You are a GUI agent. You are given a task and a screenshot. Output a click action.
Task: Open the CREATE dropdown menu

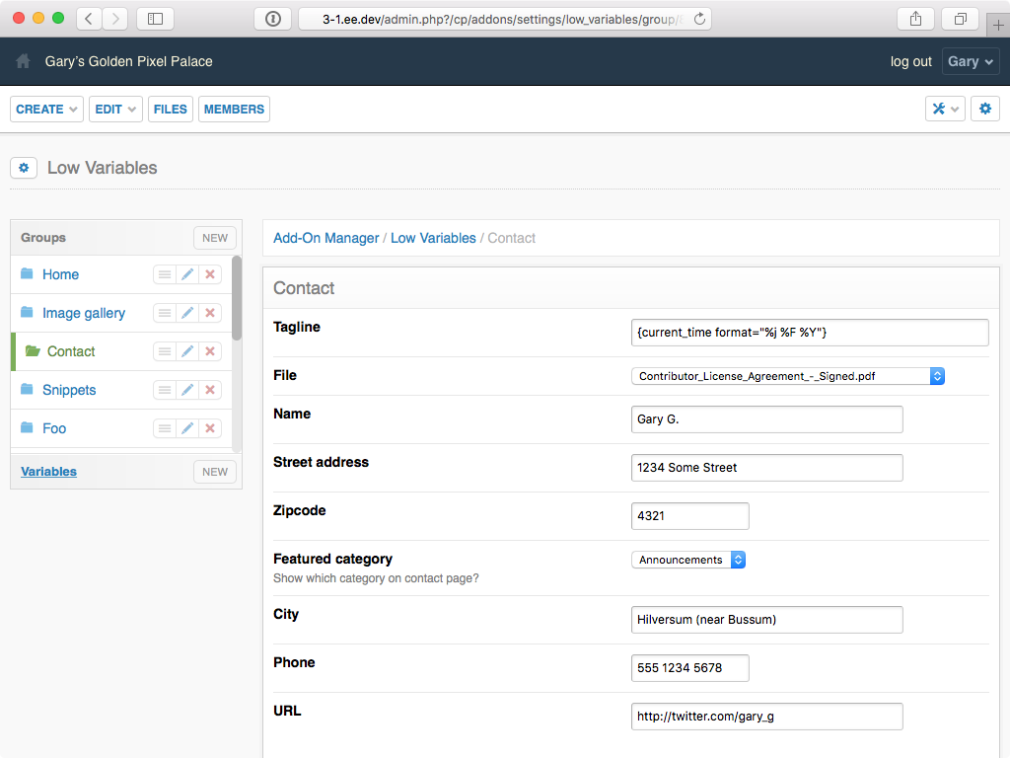[x=46, y=109]
